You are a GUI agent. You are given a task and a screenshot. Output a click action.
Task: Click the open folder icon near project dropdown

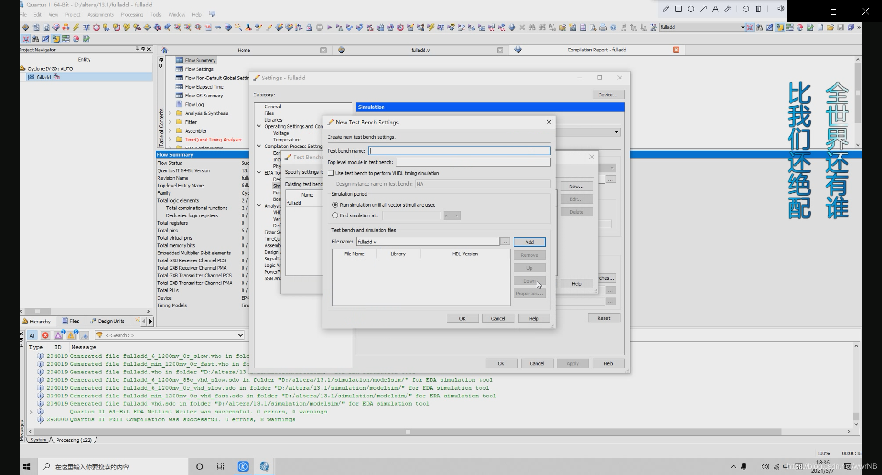(x=831, y=28)
